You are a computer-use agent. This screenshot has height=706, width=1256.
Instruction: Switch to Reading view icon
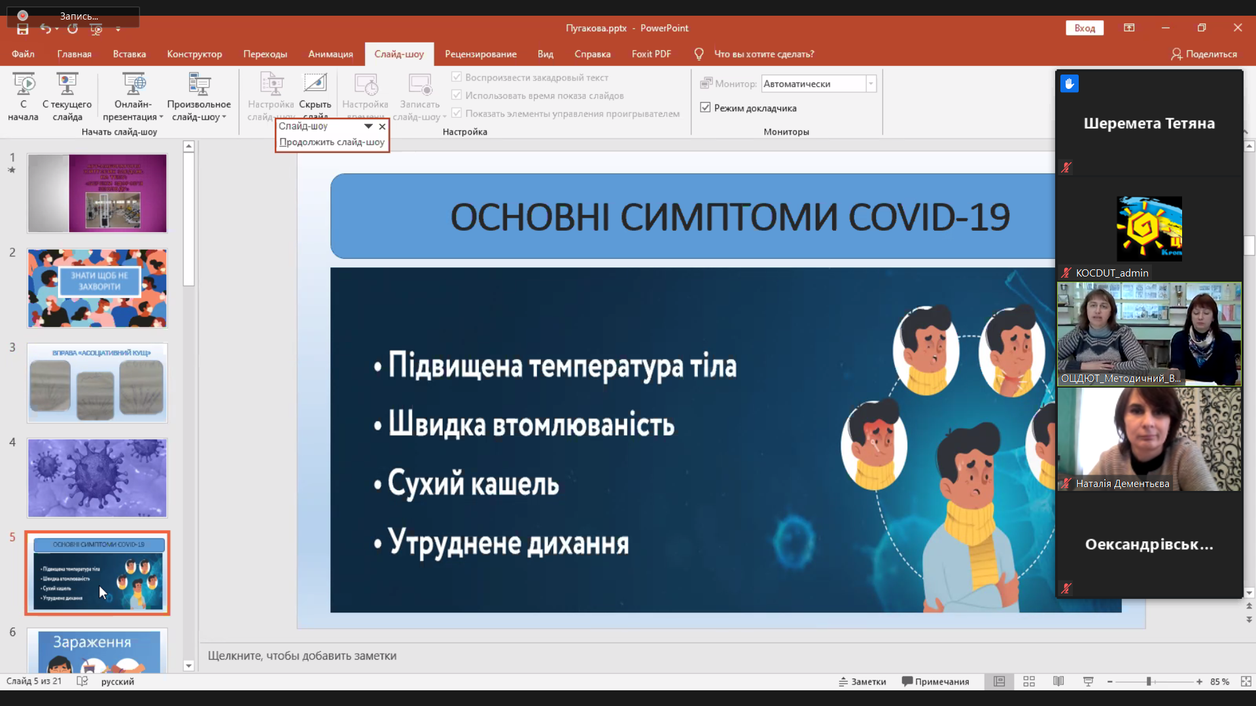point(1058,681)
